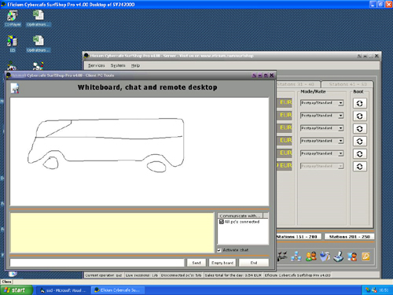The image size is (393, 295).
Task: Click the paint bucket tools icon in server toolbar
Action: [x=325, y=256]
